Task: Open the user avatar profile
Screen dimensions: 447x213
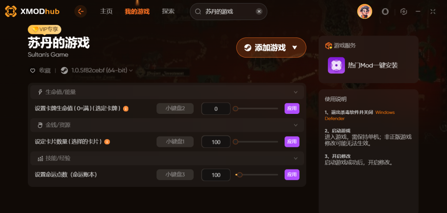Action: pos(364,11)
